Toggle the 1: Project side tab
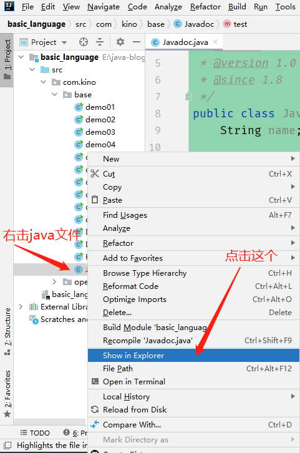 (x=7, y=59)
